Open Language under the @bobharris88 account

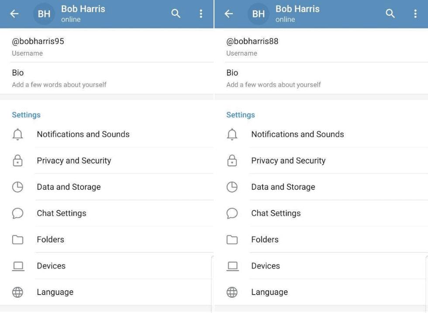[269, 292]
